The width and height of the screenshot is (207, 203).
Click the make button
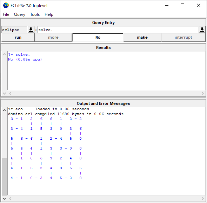[x=142, y=38]
